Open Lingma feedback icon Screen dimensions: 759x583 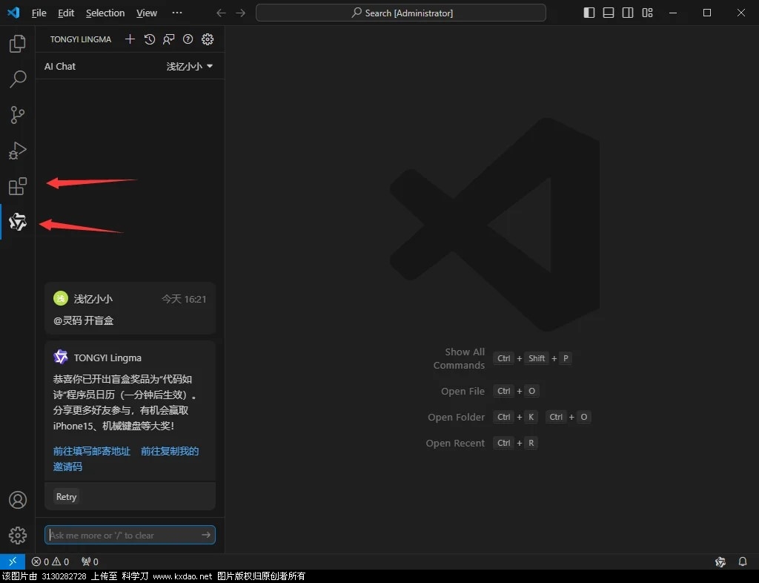(x=168, y=39)
